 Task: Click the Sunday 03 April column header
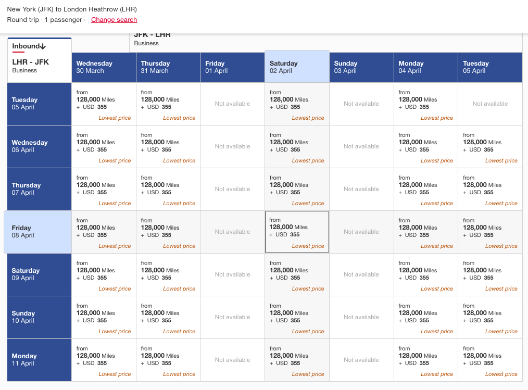(361, 67)
